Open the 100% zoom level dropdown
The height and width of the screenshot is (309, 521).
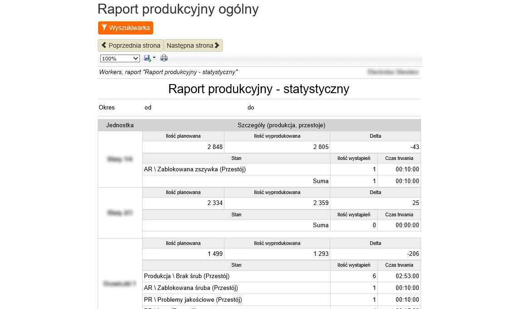point(120,59)
